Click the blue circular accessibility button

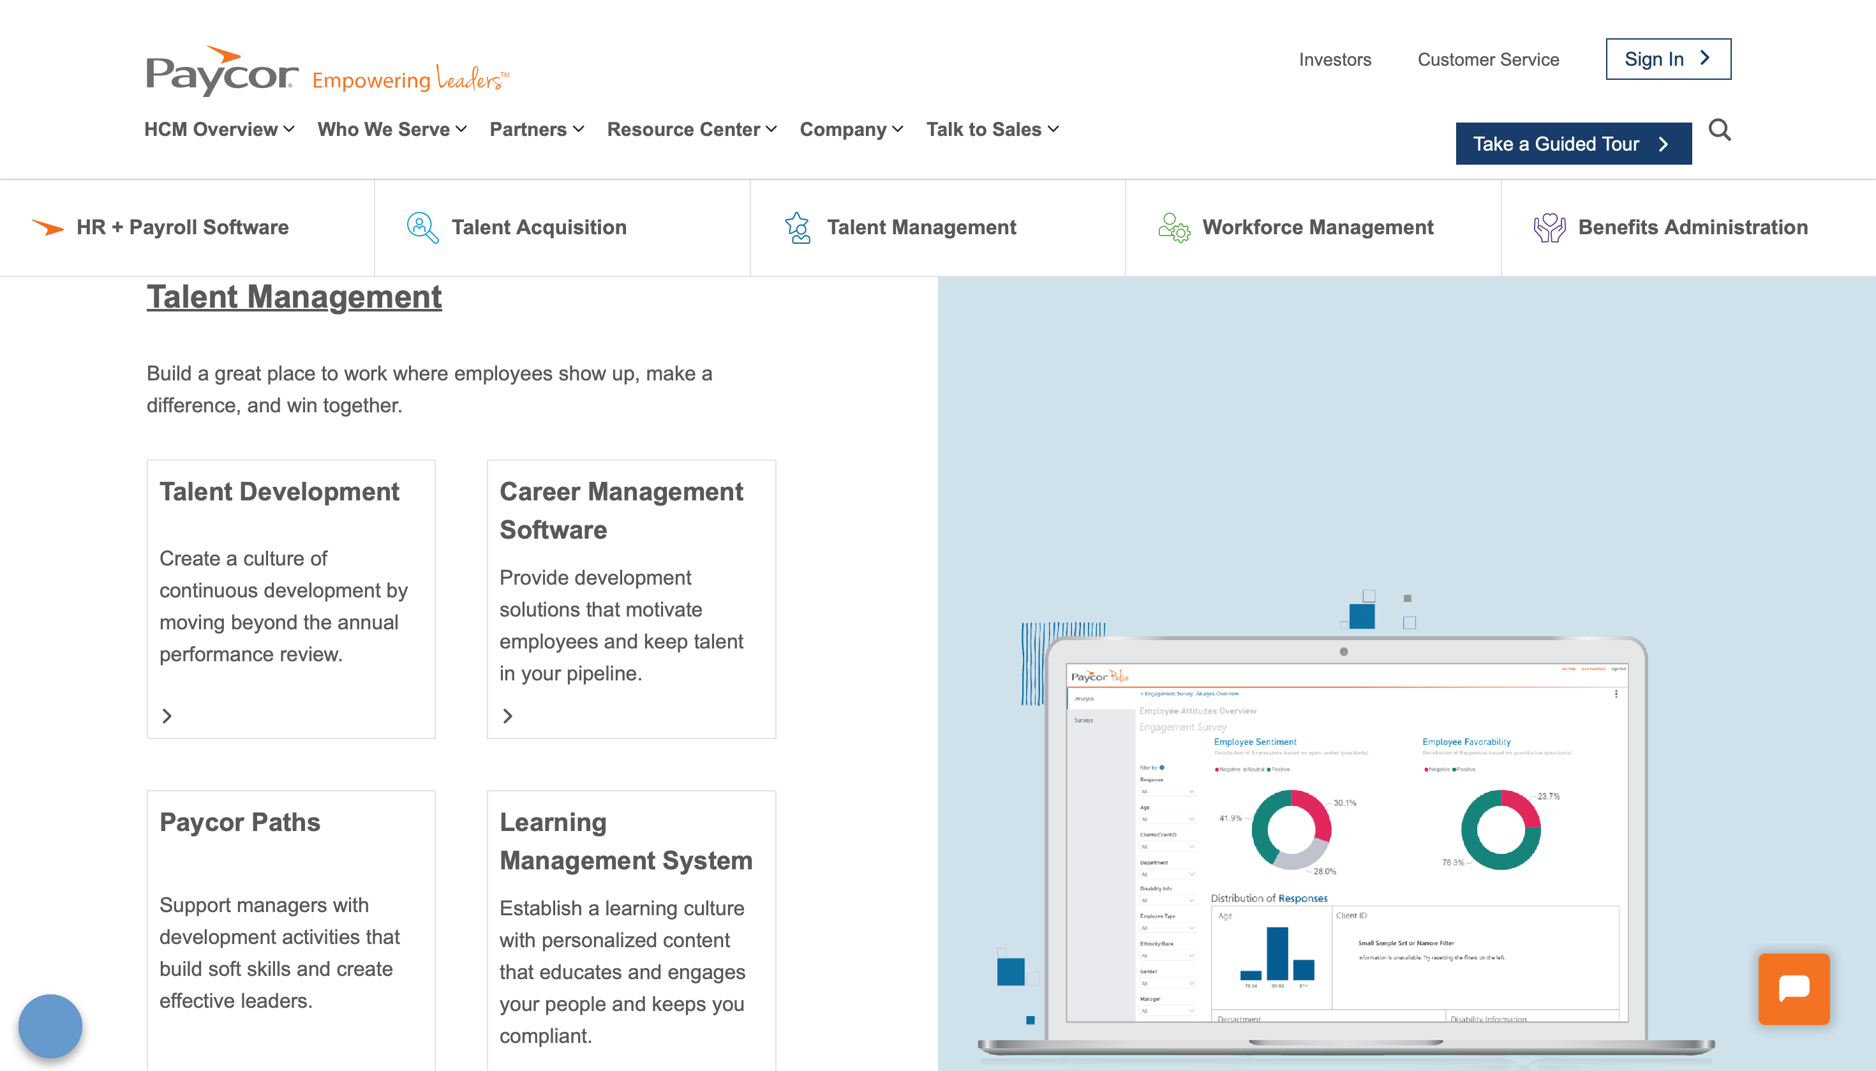50,1026
